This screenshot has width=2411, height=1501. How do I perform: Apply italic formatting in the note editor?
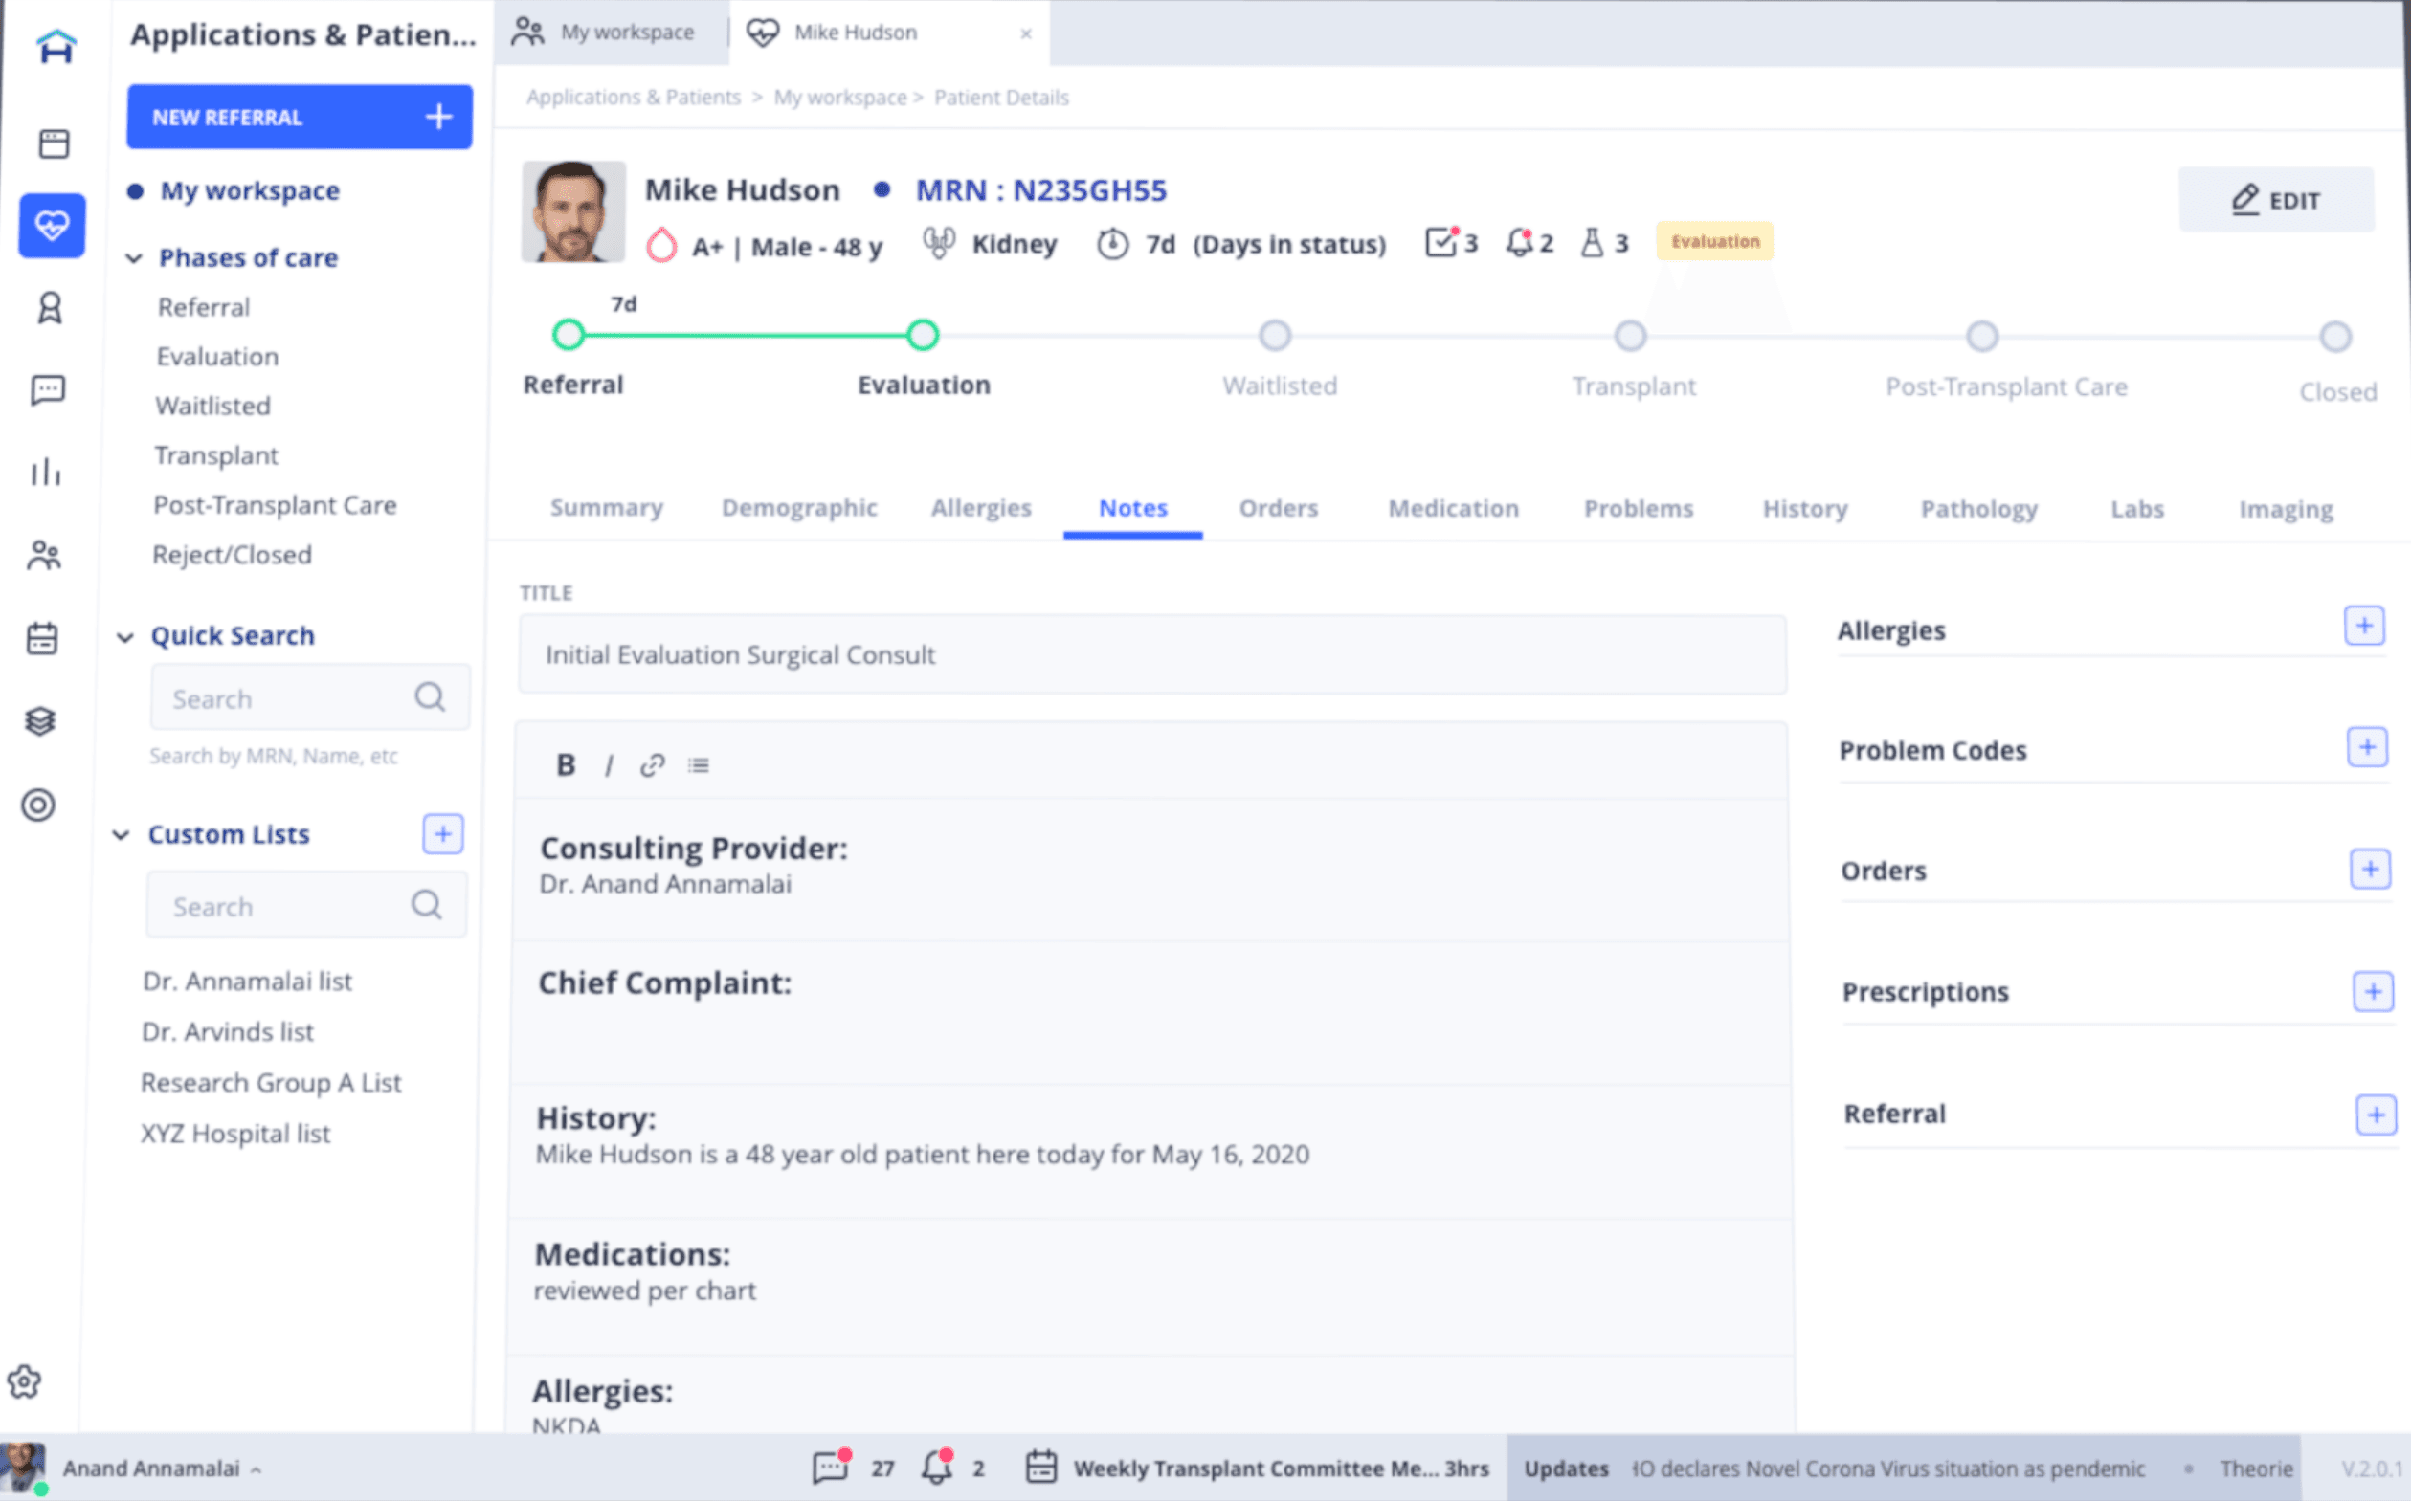pos(608,763)
